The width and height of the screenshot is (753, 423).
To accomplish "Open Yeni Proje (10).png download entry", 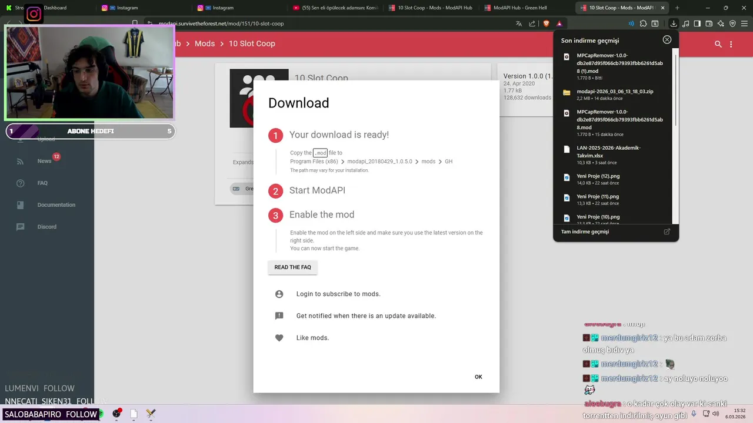I will [x=615, y=218].
